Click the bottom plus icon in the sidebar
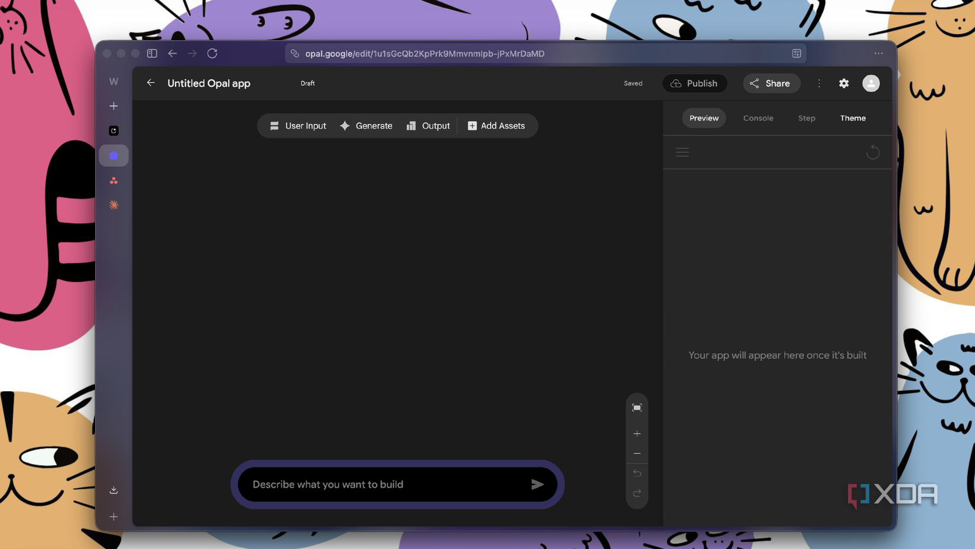The height and width of the screenshot is (549, 975). [x=113, y=516]
